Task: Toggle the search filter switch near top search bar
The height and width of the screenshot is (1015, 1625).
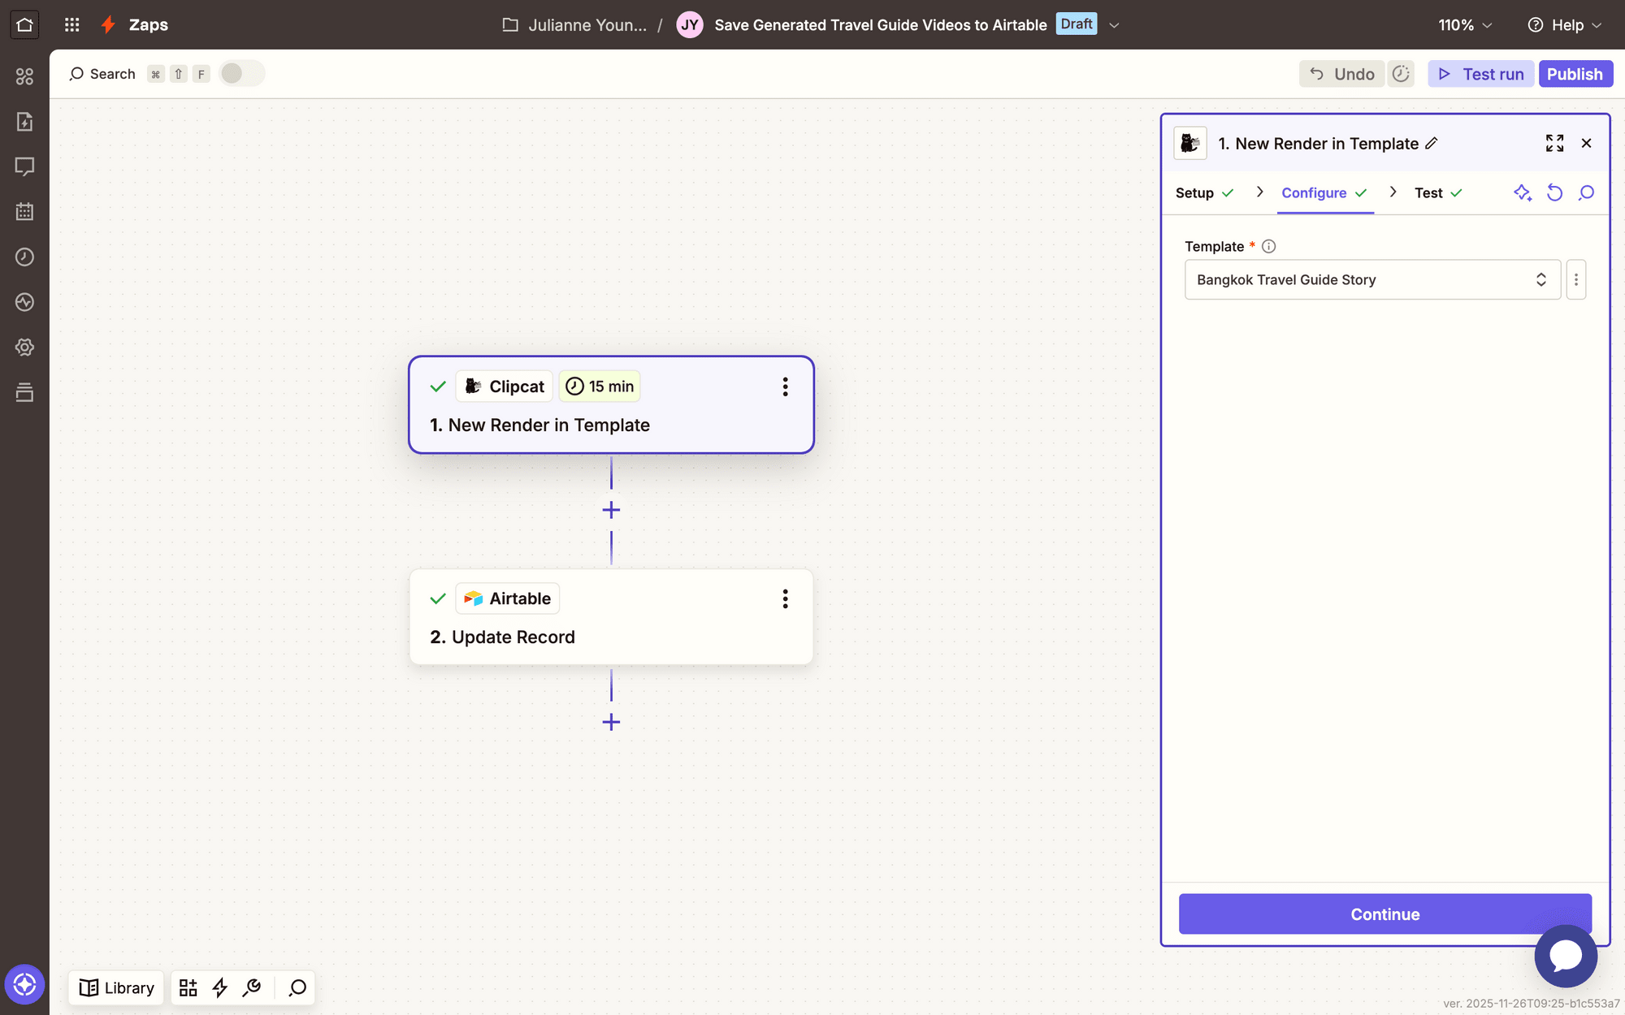Action: tap(241, 73)
